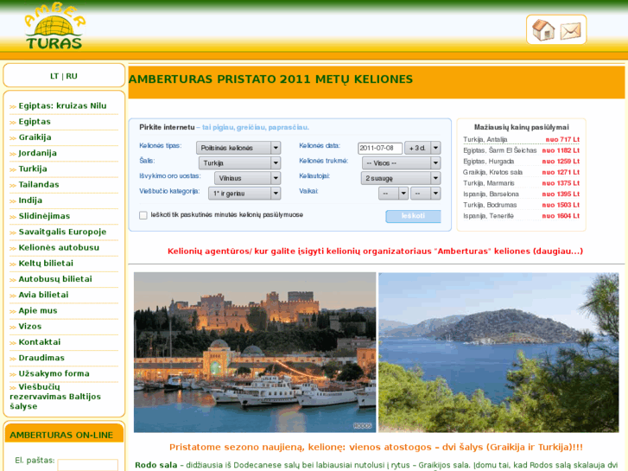
Task: Open Užsakymo forma menu item
Action: [x=54, y=373]
